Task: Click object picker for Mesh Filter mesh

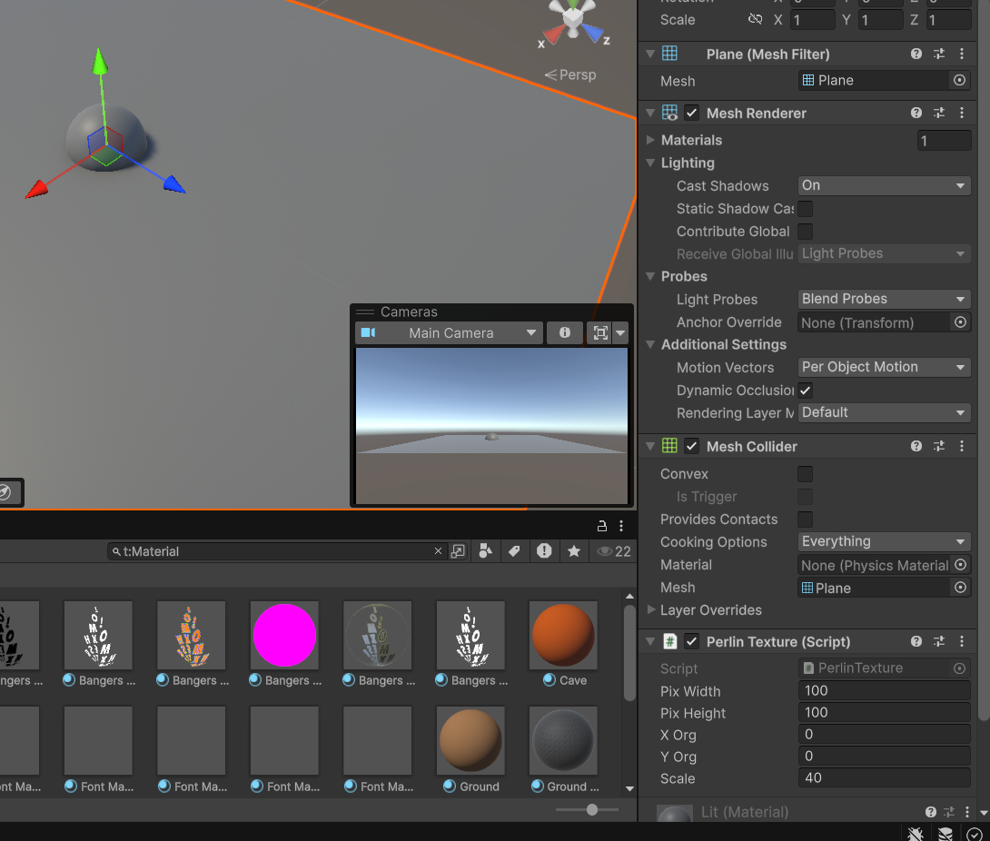Action: pyautogui.click(x=959, y=81)
